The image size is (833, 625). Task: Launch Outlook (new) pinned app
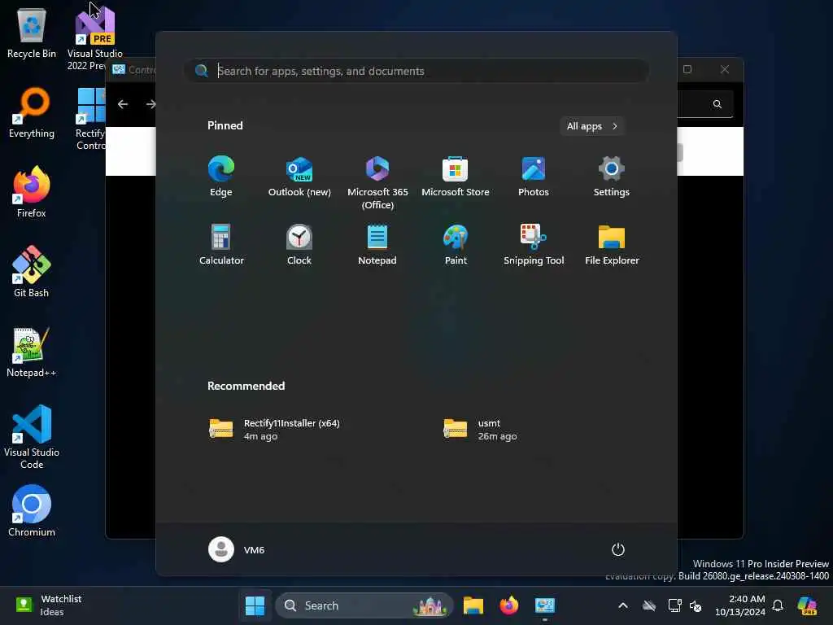299,177
